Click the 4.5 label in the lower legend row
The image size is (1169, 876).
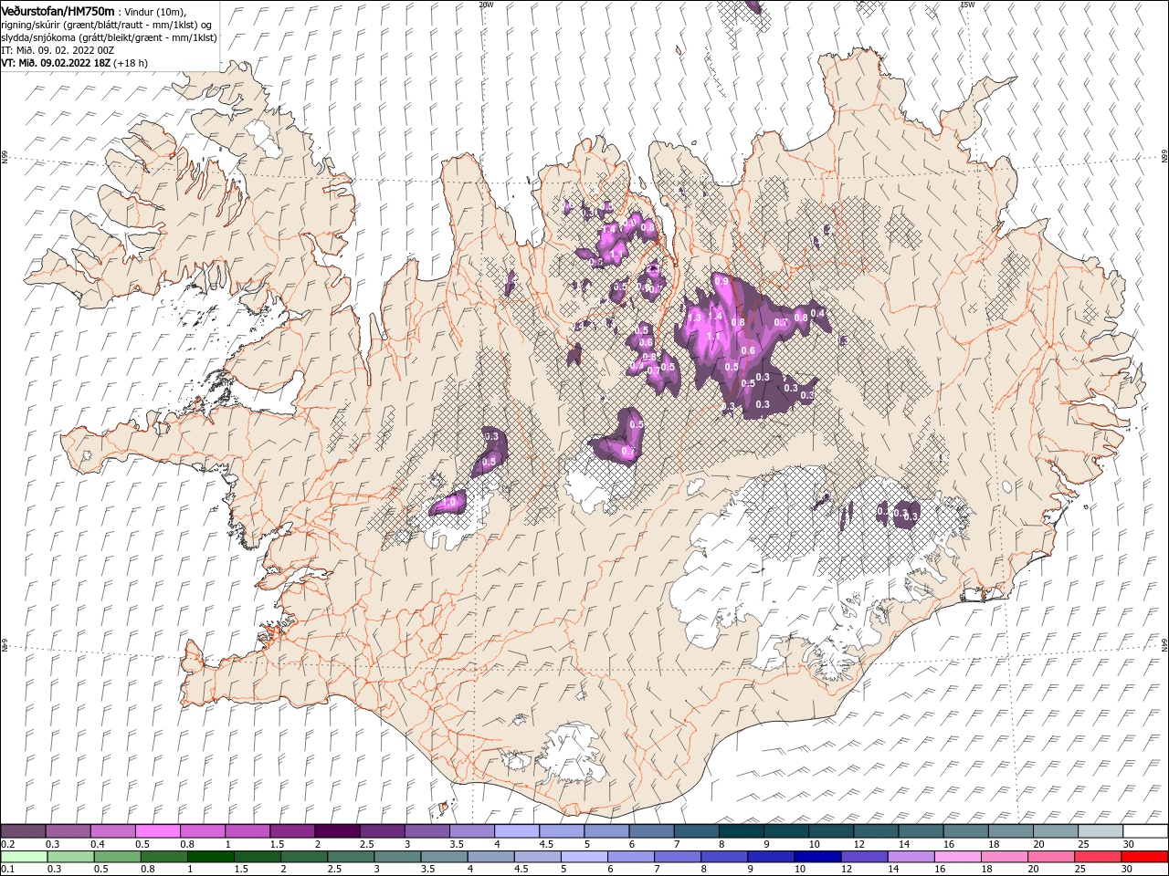(x=521, y=870)
